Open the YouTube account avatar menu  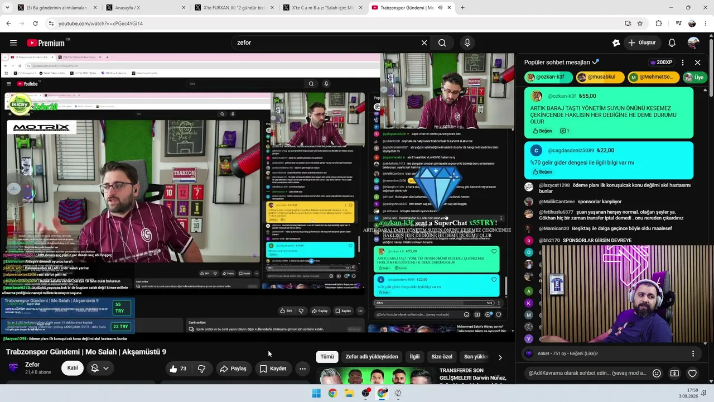click(x=693, y=43)
